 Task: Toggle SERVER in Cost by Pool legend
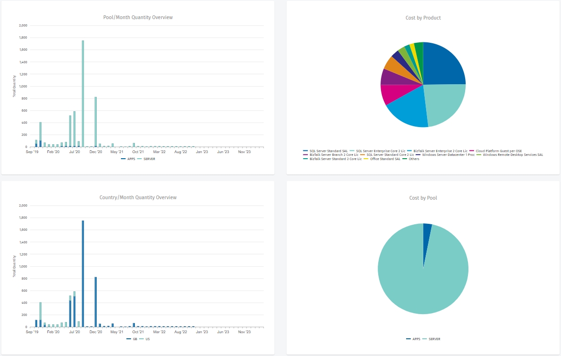tap(434, 339)
